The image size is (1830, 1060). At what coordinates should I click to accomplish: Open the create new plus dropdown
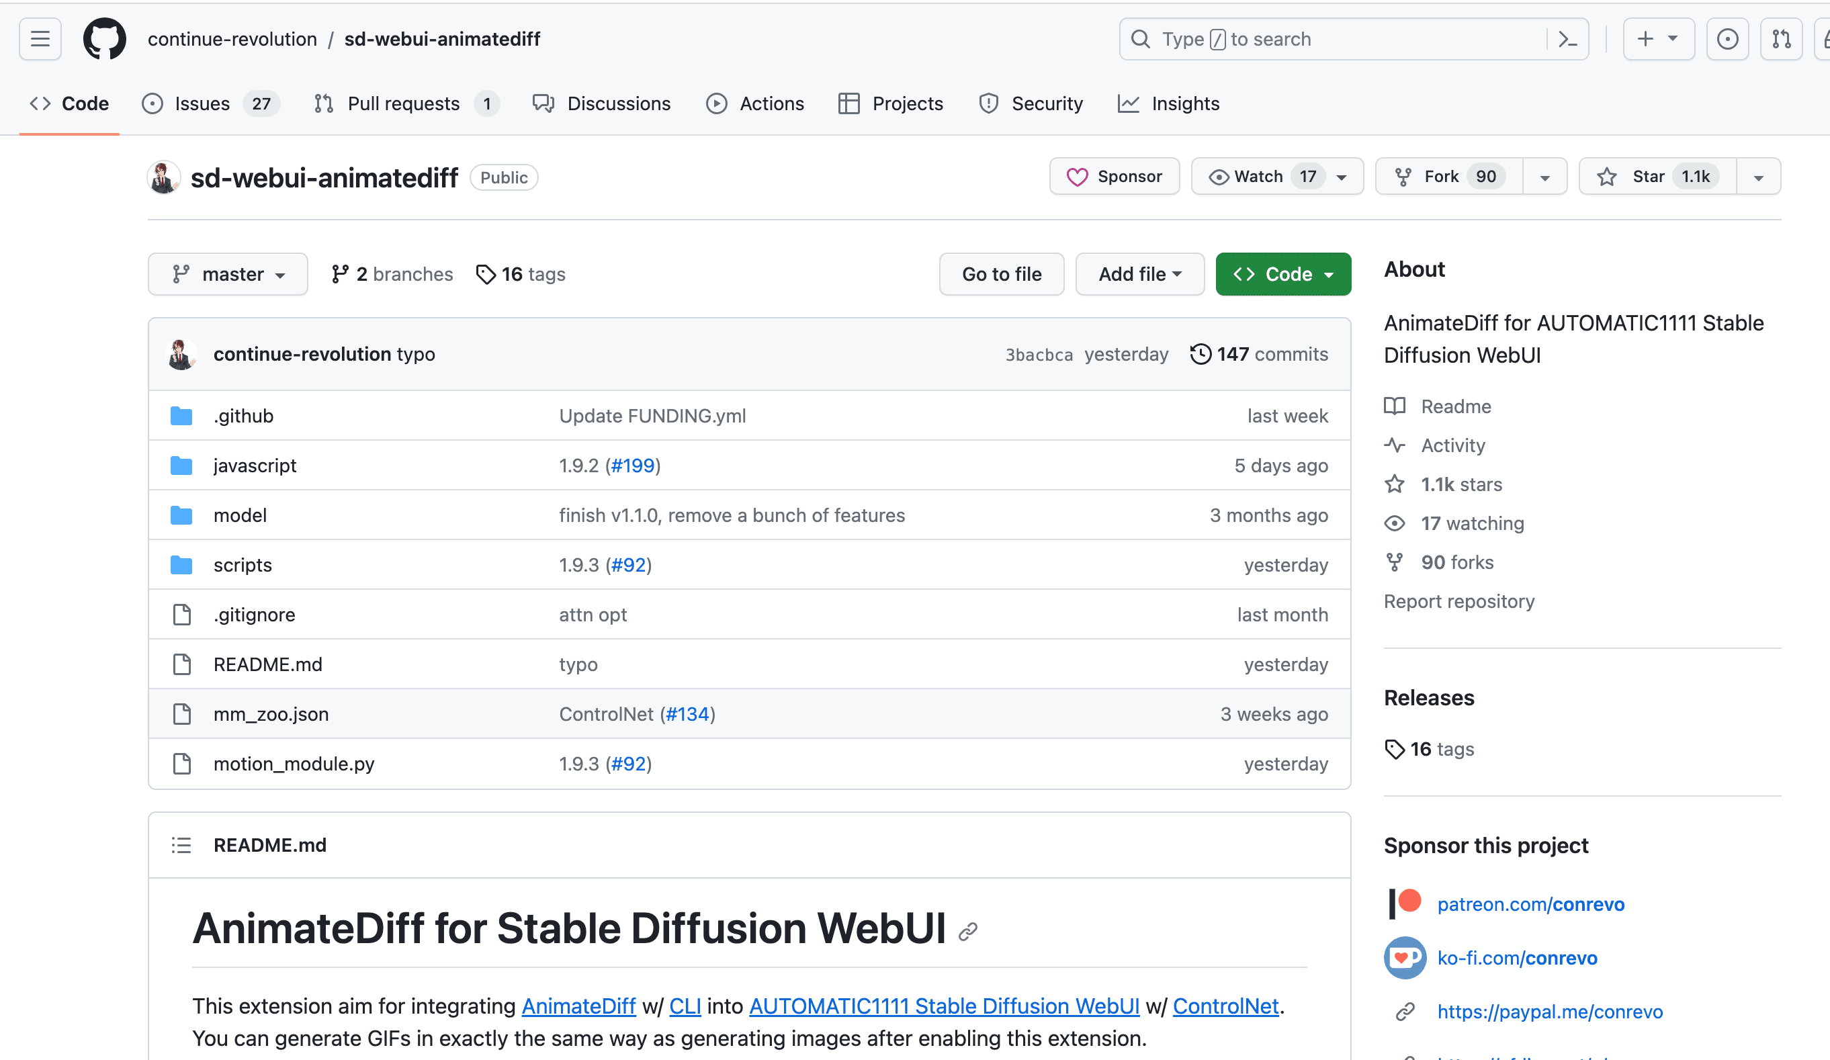1659,39
